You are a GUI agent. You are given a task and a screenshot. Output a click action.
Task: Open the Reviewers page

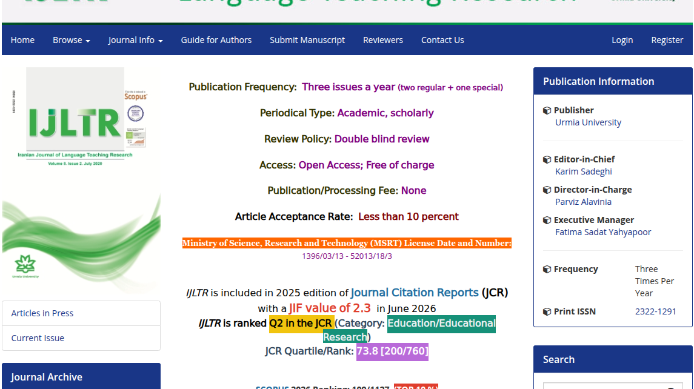[x=383, y=40]
